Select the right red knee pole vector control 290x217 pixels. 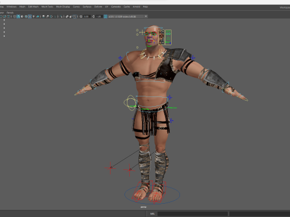pos(130,170)
